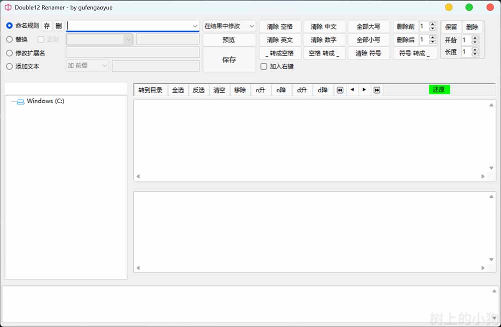
Task: Click the down arrow of upper list scrollbar
Action: tap(491, 168)
